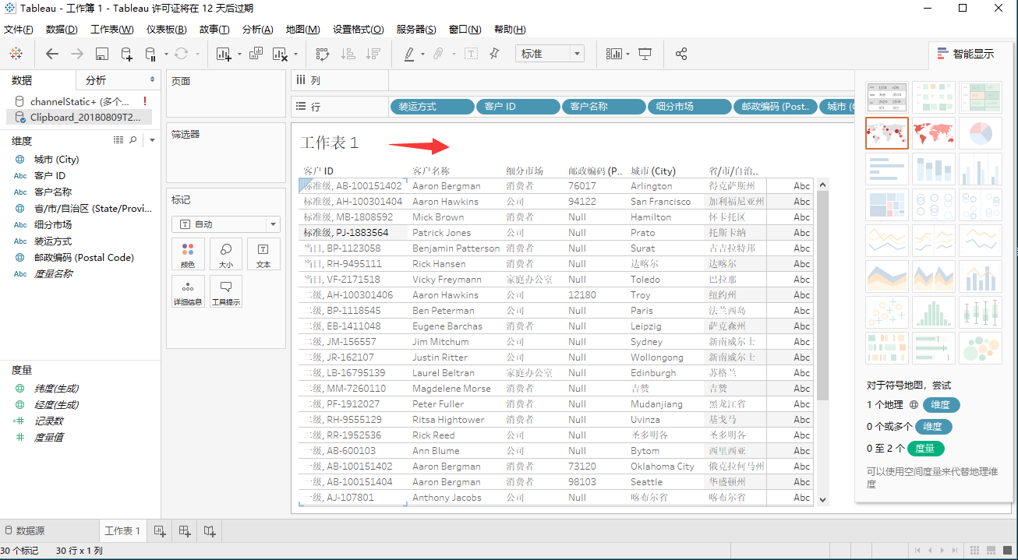Choose the symbol map chart in Show Me
Screen dimensions: 1018x560
point(887,133)
